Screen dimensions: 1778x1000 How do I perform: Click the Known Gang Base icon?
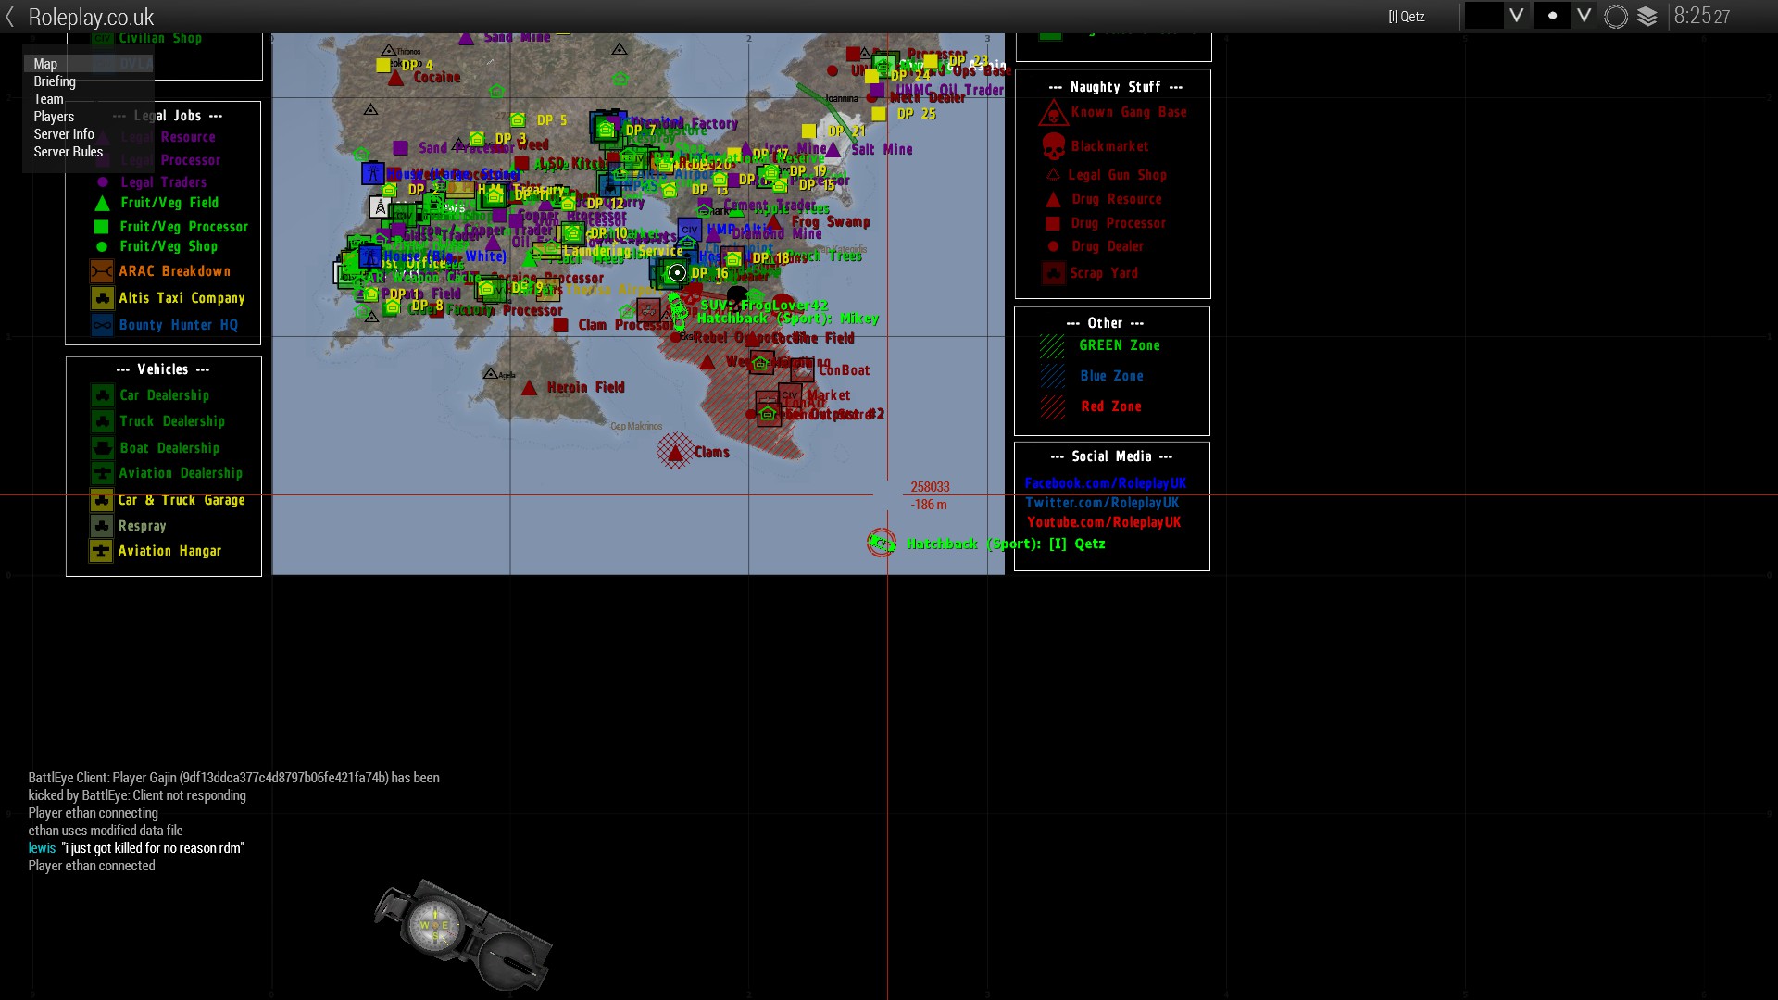point(1053,113)
